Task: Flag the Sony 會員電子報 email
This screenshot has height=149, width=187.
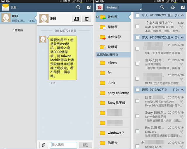Action: click(x=181, y=117)
